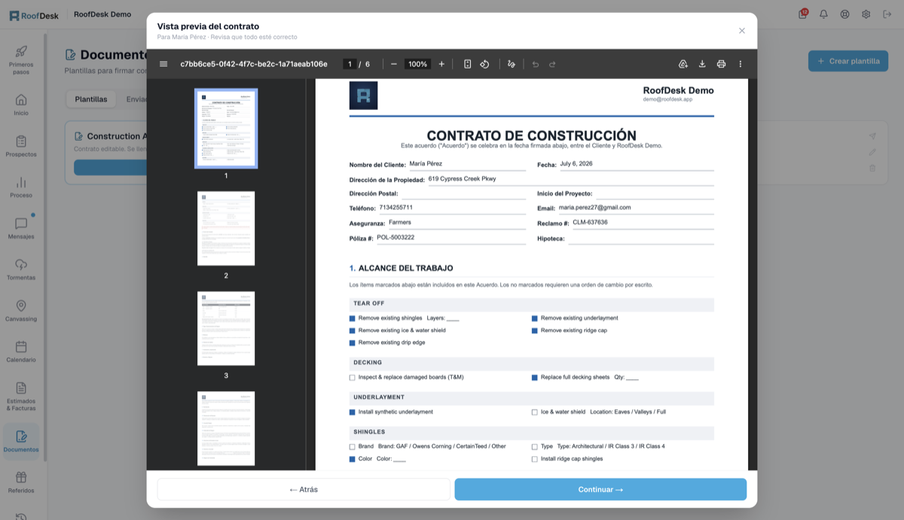Screen dimensions: 904x520
Task: Open PDF viewer more actions menu
Action: point(741,64)
